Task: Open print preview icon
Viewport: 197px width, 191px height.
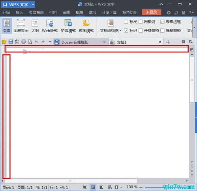Action: pos(30,42)
